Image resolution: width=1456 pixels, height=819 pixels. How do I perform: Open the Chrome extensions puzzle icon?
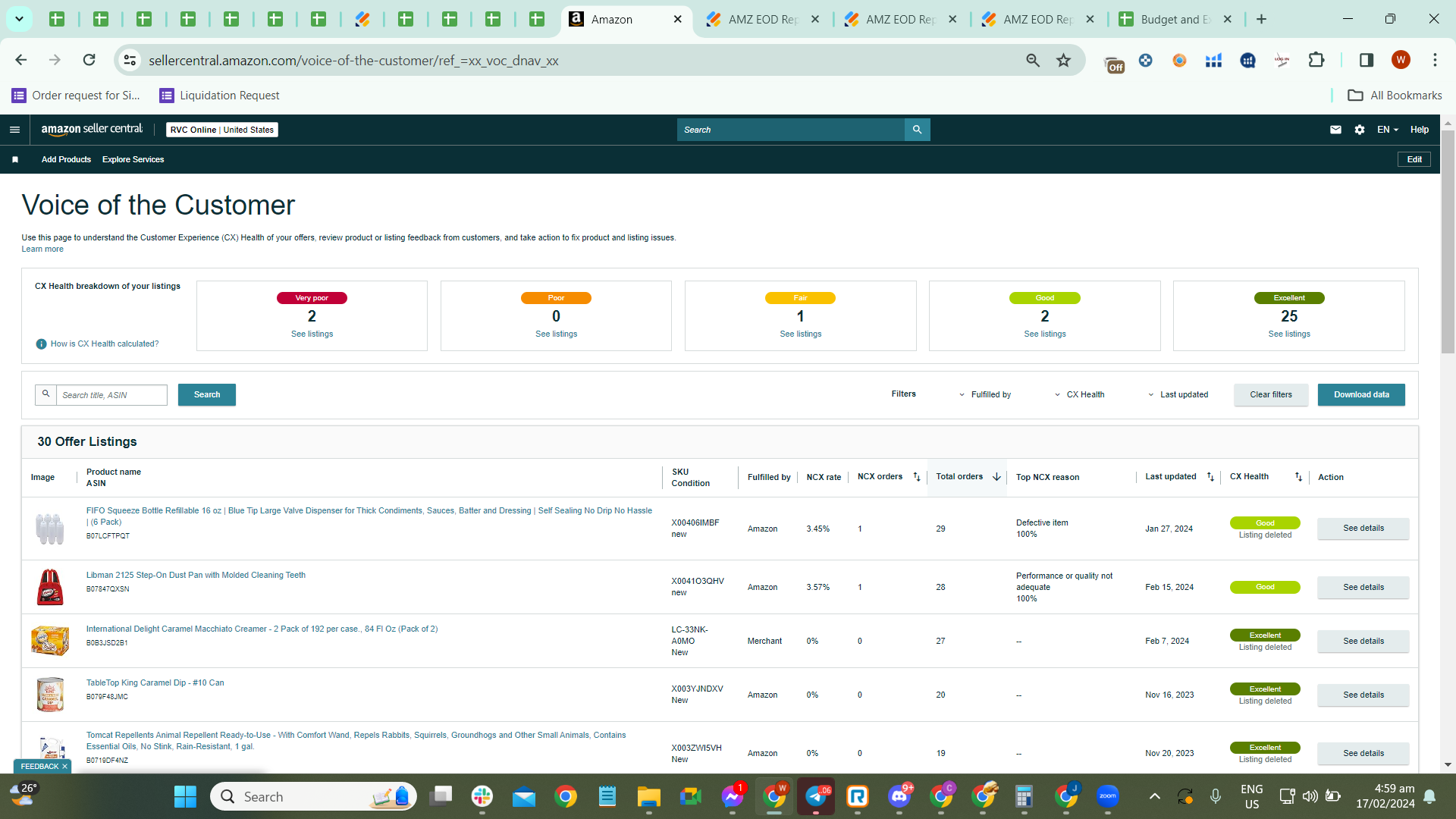point(1316,60)
